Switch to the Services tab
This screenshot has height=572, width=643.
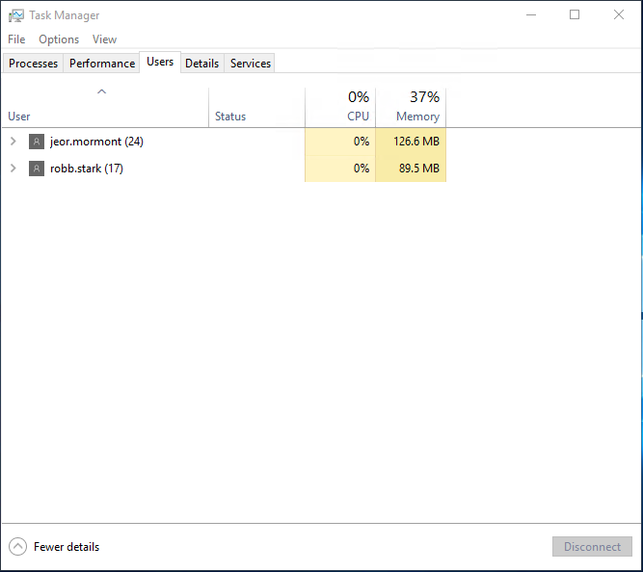click(251, 64)
